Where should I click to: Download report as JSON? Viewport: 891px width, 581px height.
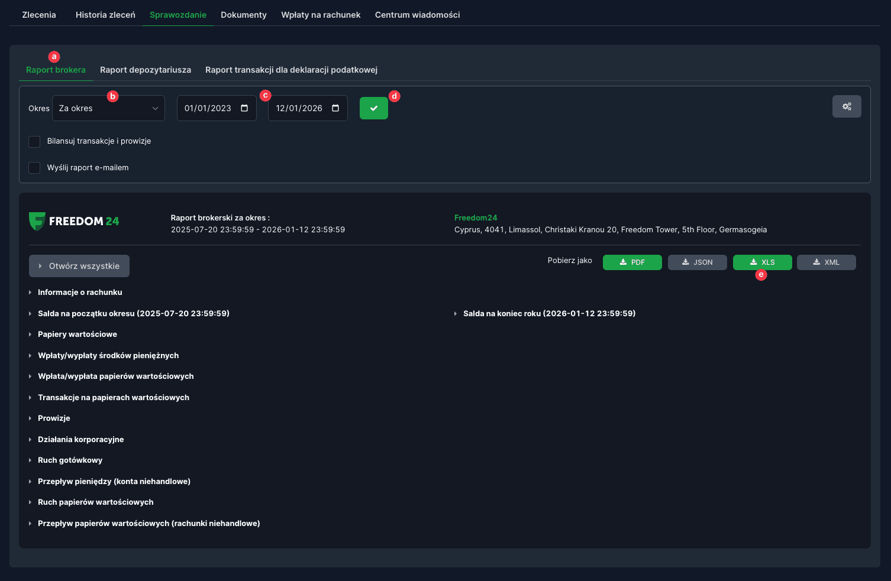tap(697, 262)
